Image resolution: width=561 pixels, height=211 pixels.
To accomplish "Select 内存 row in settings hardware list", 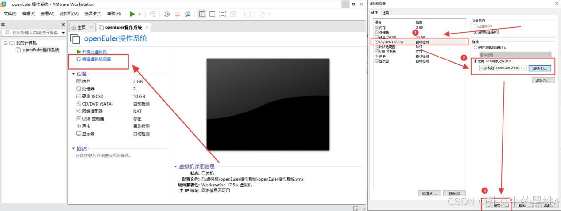I will 419,27.
